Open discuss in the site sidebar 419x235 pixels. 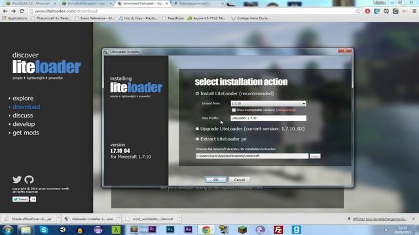(23, 116)
